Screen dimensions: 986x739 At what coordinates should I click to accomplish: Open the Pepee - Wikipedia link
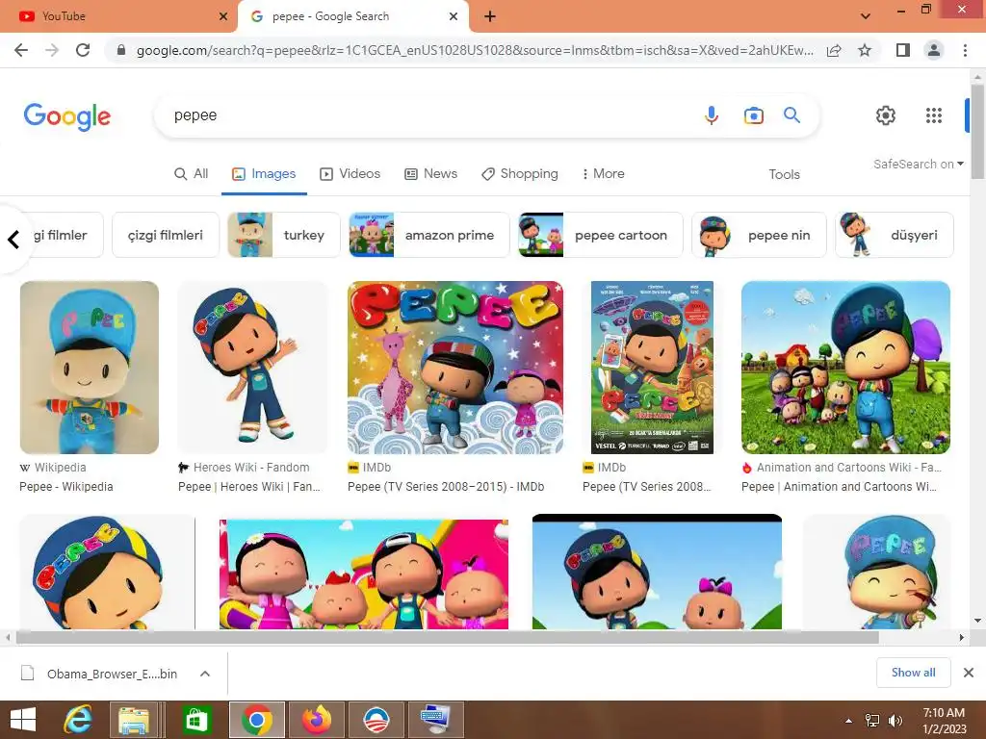click(66, 487)
